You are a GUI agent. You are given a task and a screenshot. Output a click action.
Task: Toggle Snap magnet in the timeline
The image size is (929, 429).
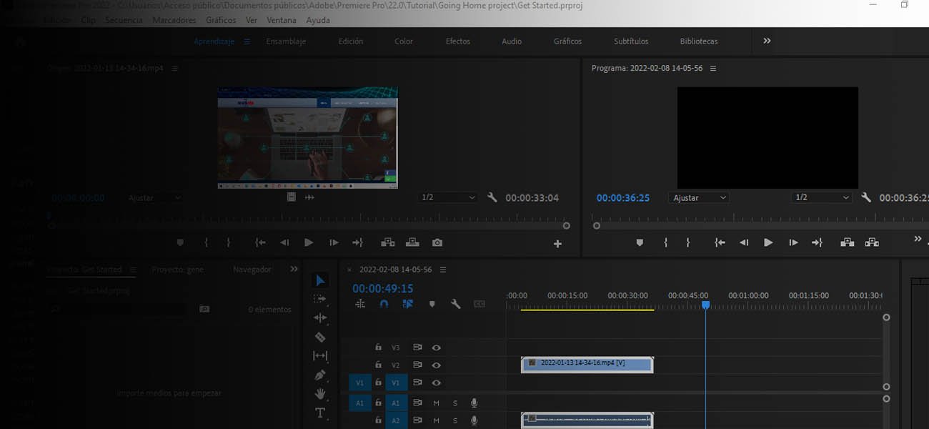(384, 304)
